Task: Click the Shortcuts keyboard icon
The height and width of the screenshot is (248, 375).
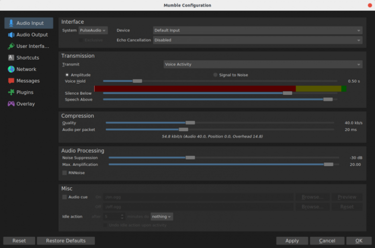Action: tap(11, 58)
